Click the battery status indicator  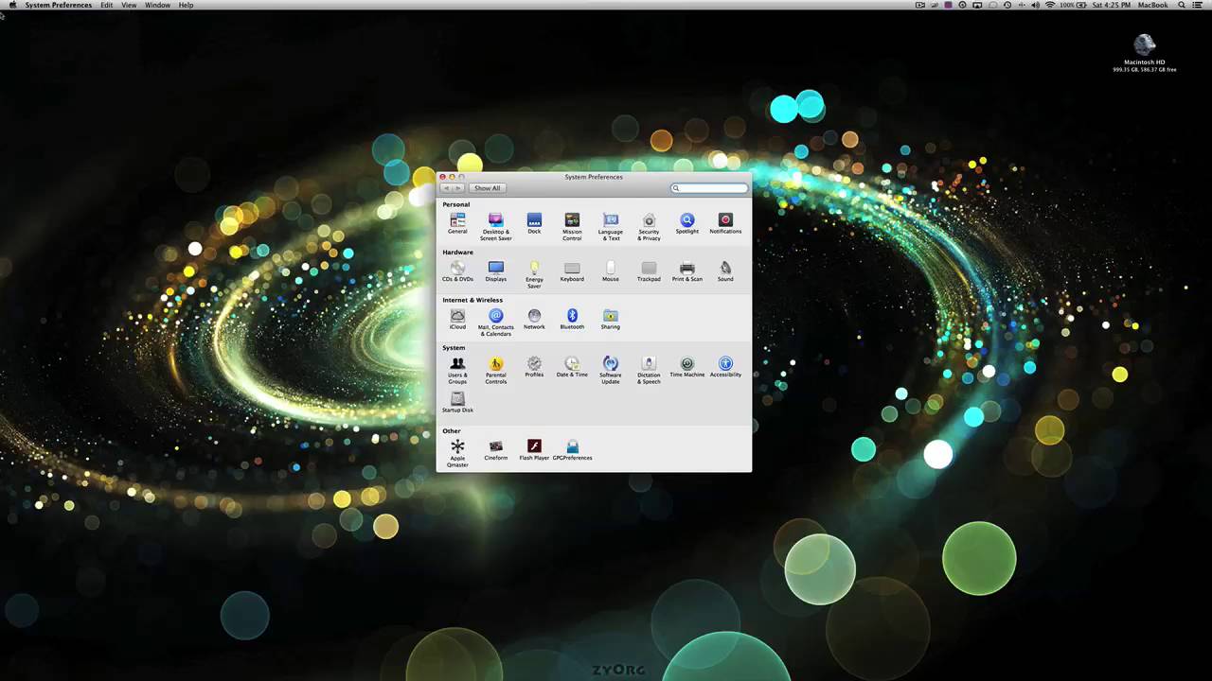tap(1074, 5)
